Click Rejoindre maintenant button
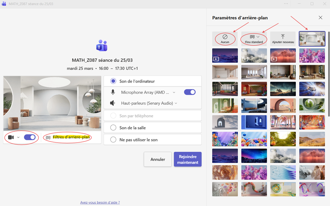330x206 pixels. pos(188,159)
